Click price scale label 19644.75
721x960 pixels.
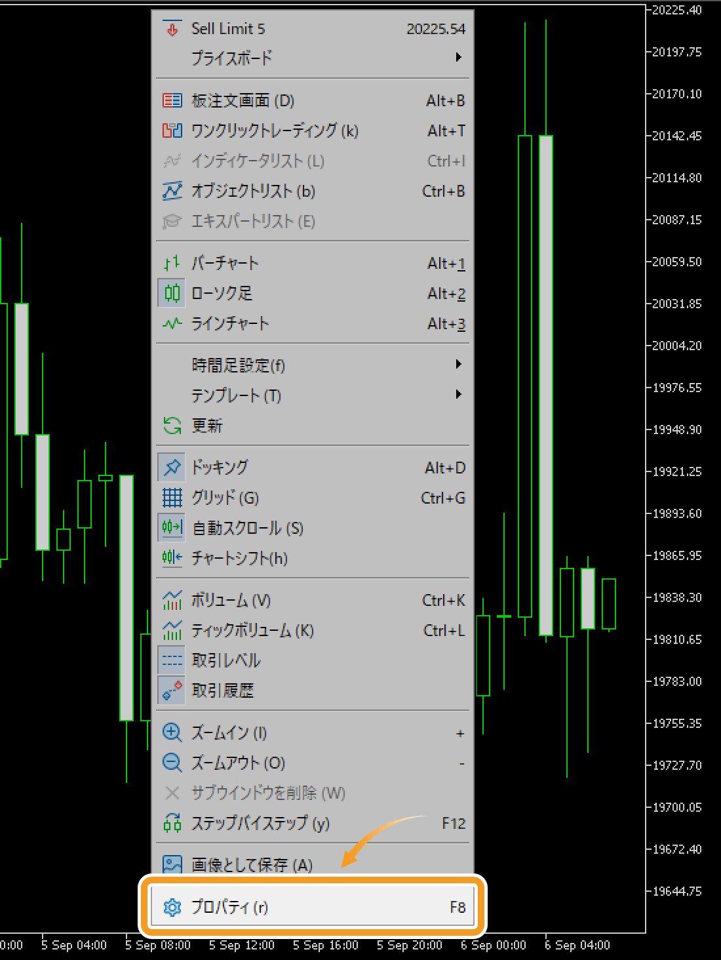[x=676, y=891]
